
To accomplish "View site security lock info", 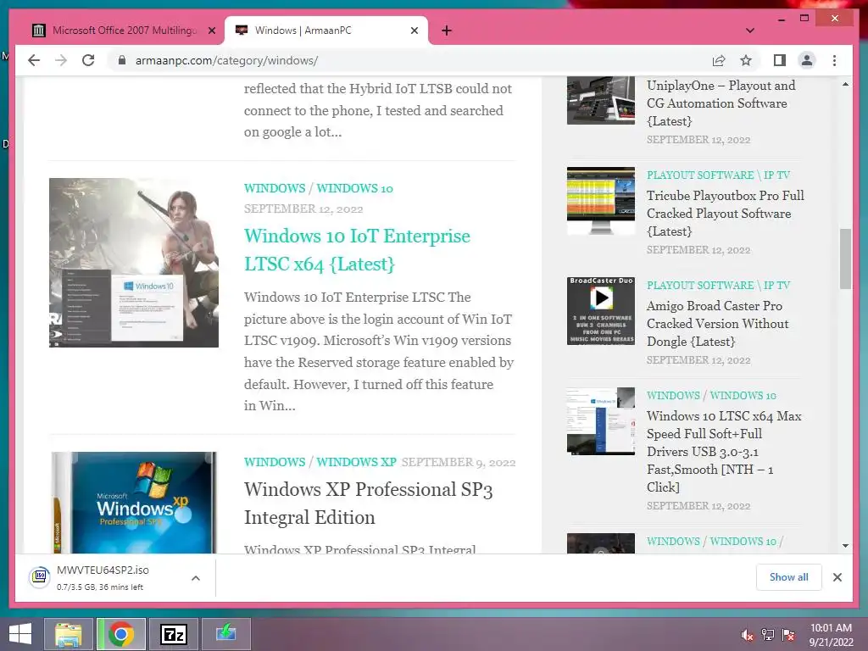I will point(122,60).
